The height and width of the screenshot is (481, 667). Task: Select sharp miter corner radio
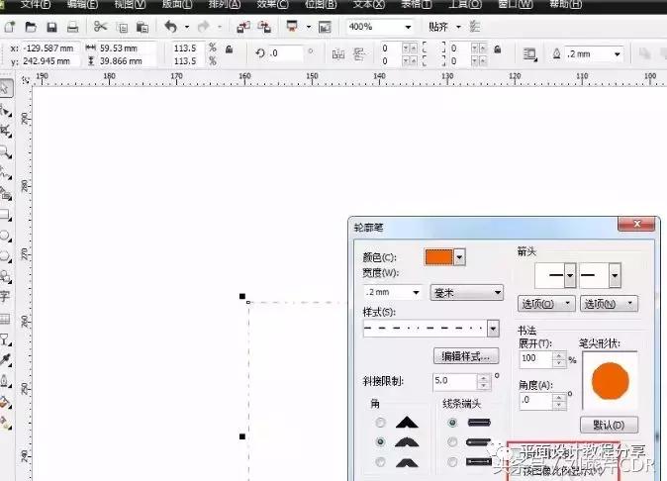coord(380,423)
